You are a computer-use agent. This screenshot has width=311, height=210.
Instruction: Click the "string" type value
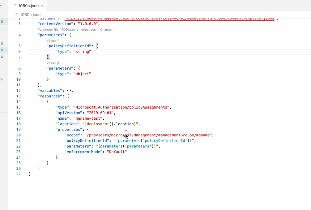82,52
